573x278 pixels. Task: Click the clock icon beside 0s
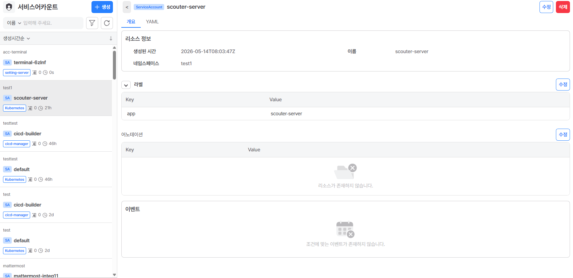coord(45,73)
